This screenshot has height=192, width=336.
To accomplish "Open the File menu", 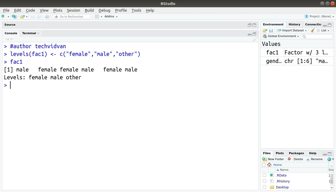I will coord(6,10).
